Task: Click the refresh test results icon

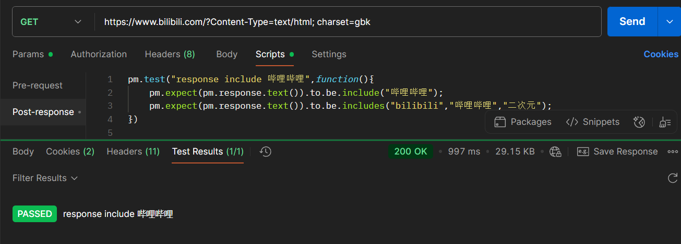Action: pos(673,178)
